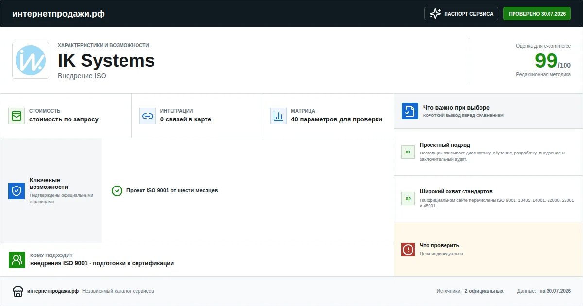Click the Проверено 30.07.2026 badge
Screen dimensions: 583x306
537,14
